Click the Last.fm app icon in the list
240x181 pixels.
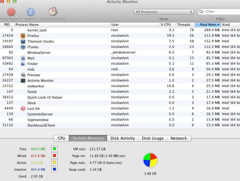click(x=23, y=109)
